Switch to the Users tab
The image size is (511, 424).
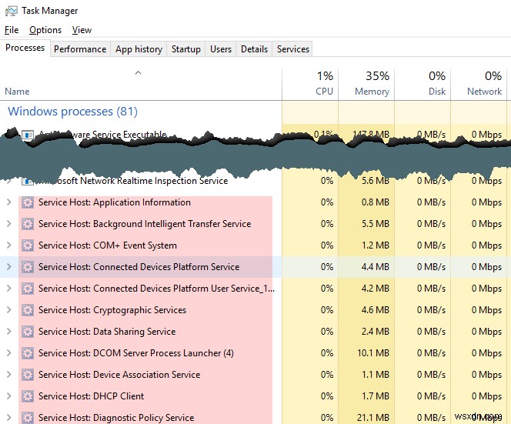[x=221, y=49]
